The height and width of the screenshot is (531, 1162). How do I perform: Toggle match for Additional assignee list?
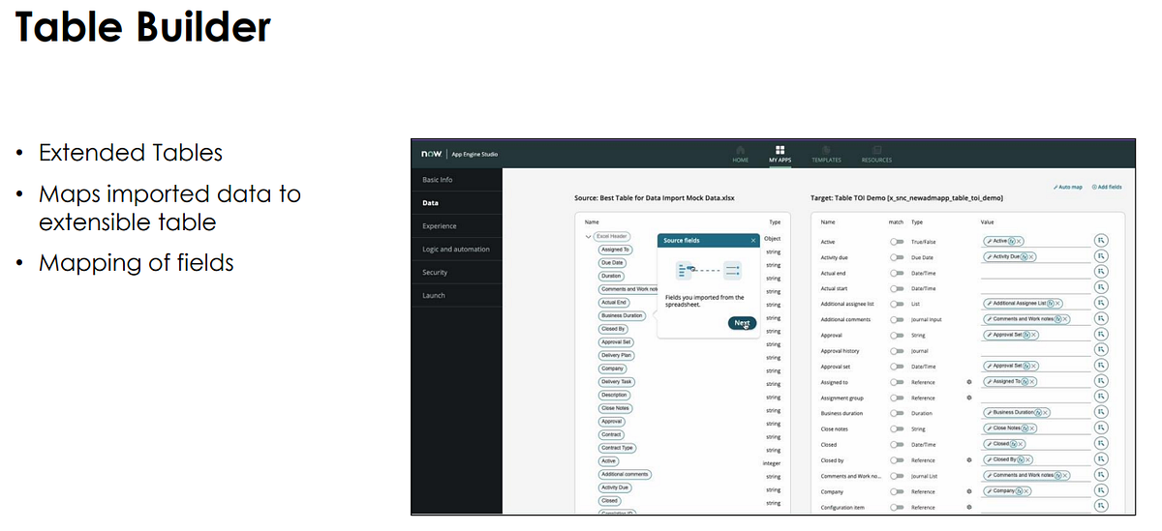[897, 304]
